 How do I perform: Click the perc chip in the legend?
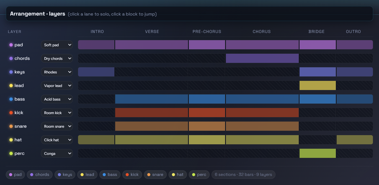pyautogui.click(x=199, y=174)
